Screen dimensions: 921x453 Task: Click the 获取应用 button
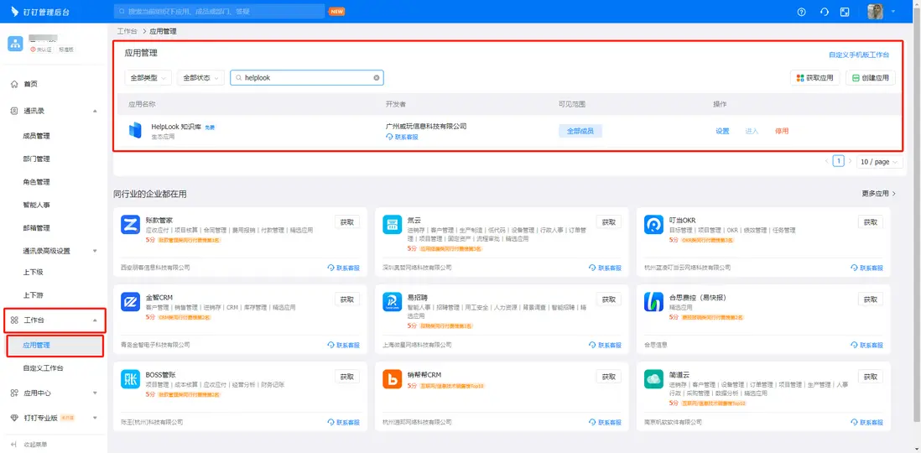tap(815, 77)
